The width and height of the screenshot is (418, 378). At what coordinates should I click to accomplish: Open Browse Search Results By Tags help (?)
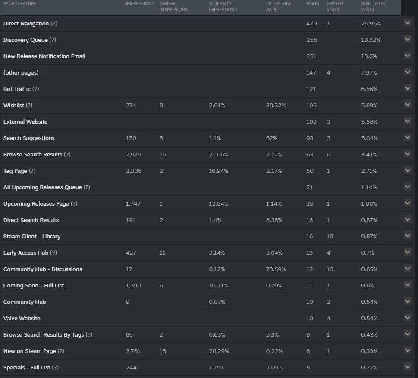(89, 335)
